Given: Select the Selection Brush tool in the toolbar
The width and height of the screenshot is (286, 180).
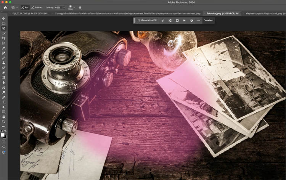Looking at the screenshot, I should tap(3, 29).
